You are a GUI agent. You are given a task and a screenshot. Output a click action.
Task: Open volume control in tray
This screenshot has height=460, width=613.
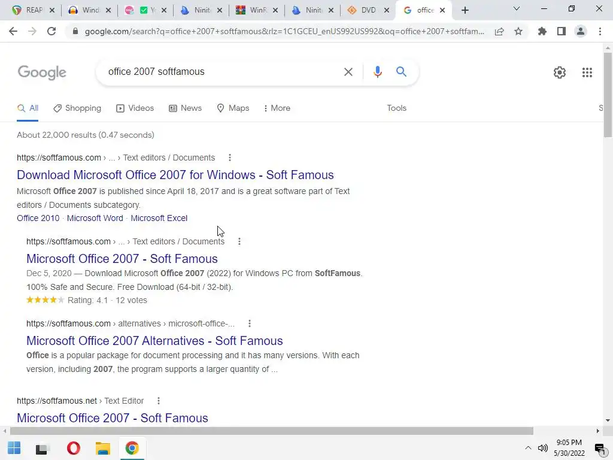pos(542,448)
